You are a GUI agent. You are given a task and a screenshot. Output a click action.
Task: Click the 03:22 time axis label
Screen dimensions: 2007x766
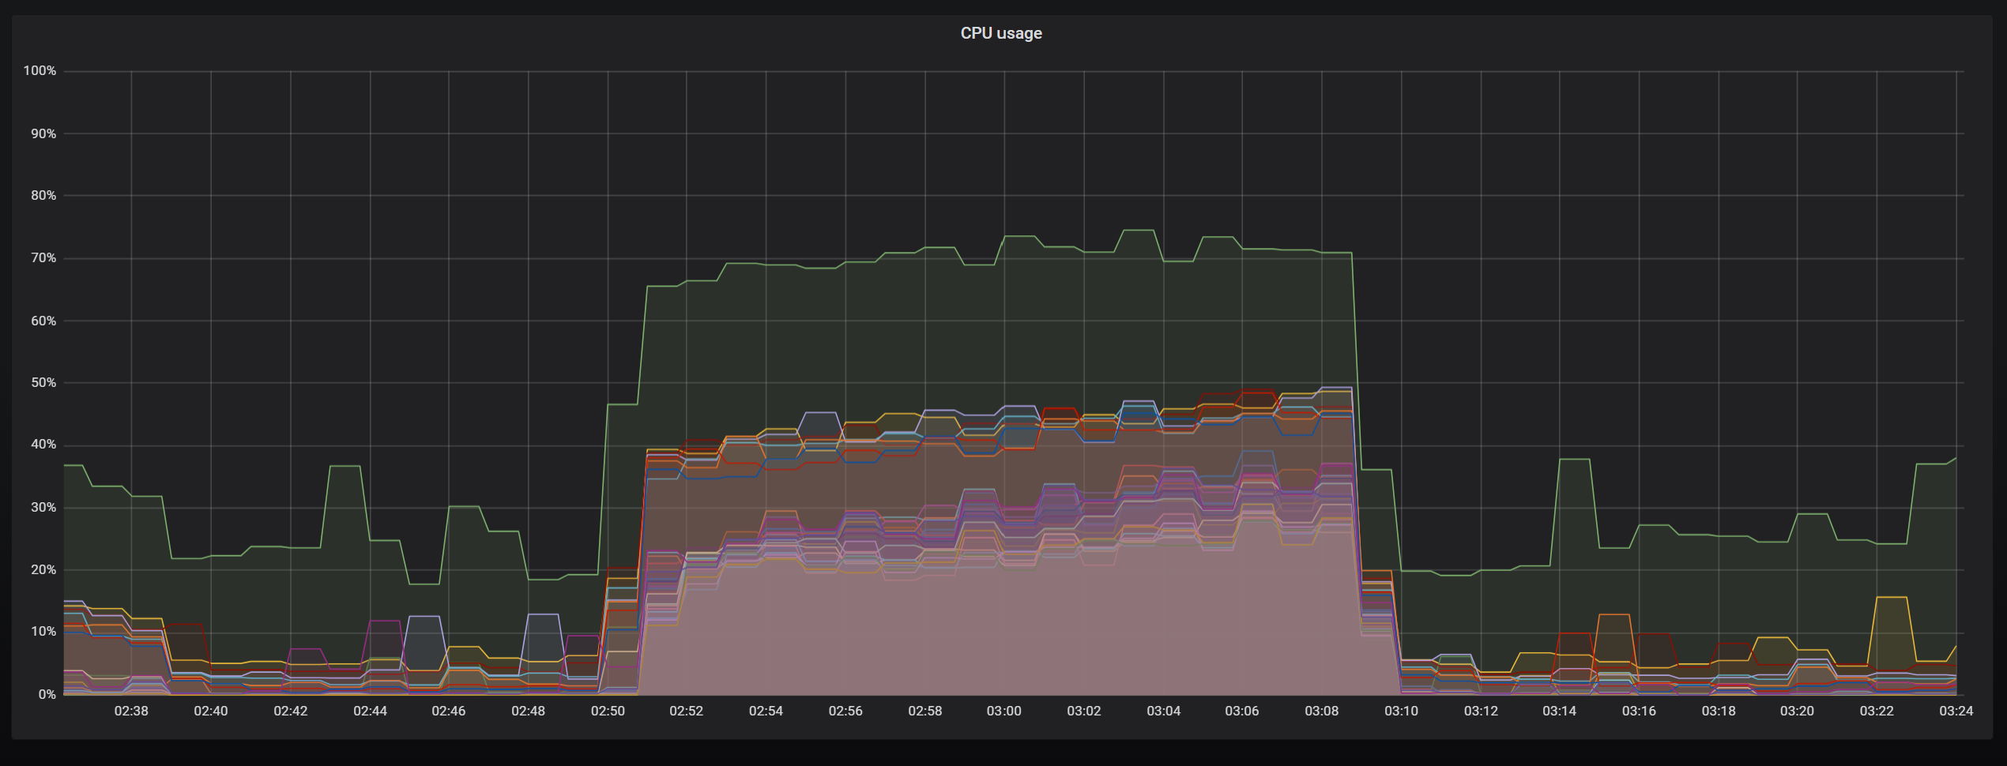coord(1877,711)
